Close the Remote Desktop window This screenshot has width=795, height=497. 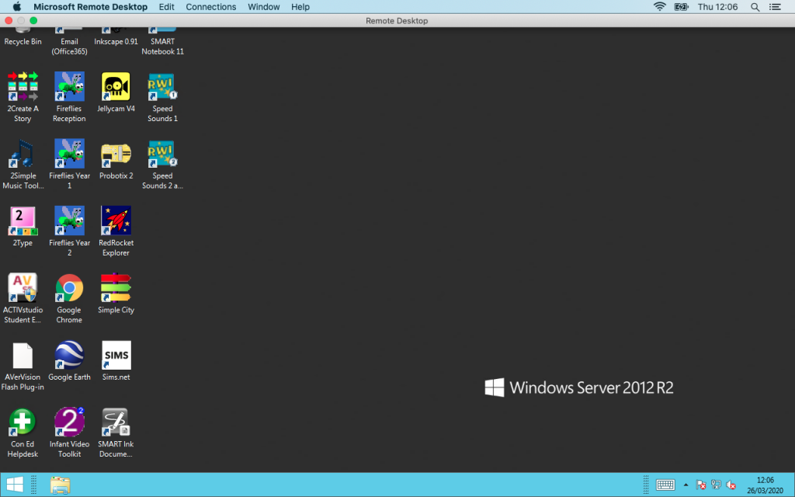click(x=9, y=20)
